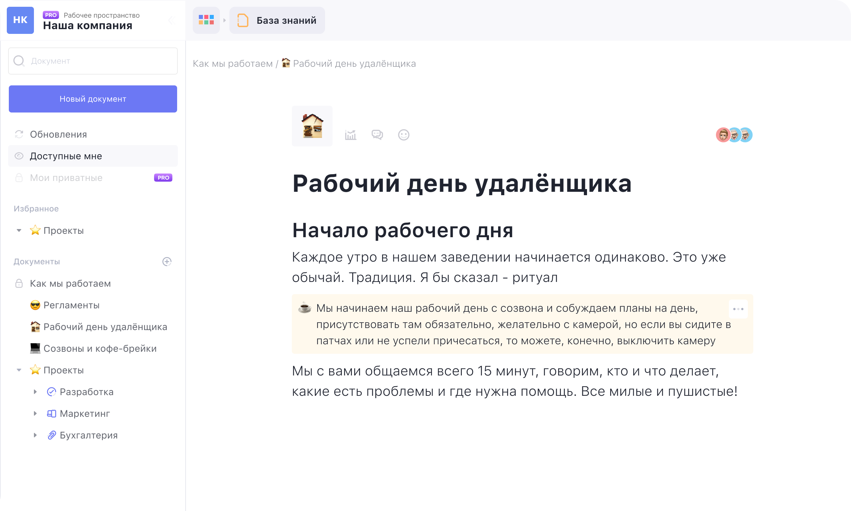
Task: Open comments with the speech bubble icon
Action: tap(377, 135)
